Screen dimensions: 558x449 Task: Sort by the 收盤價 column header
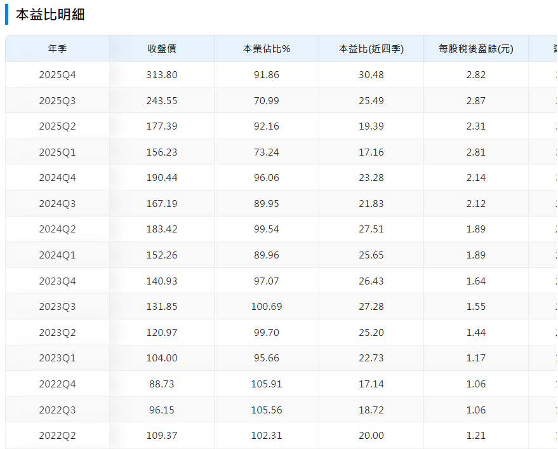[161, 48]
